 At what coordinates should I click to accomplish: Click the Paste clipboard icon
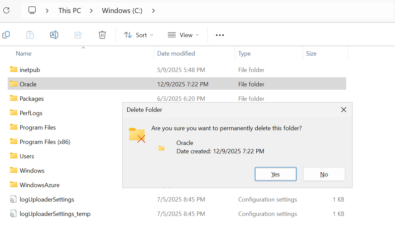[30, 35]
